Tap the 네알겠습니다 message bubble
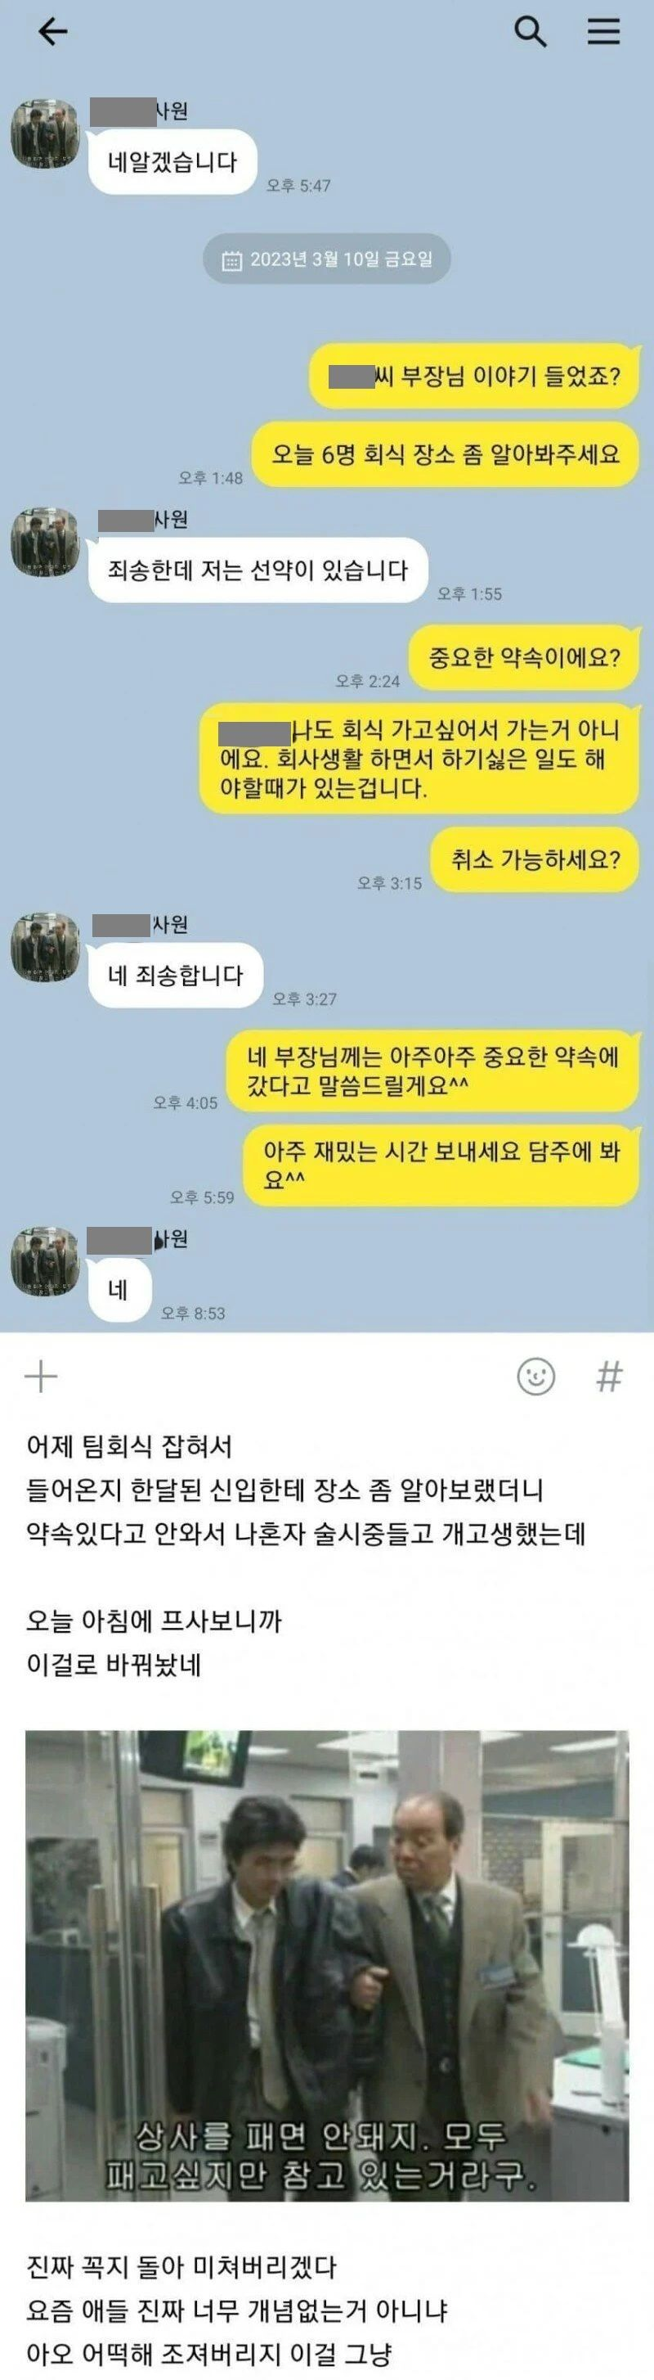 (x=172, y=163)
